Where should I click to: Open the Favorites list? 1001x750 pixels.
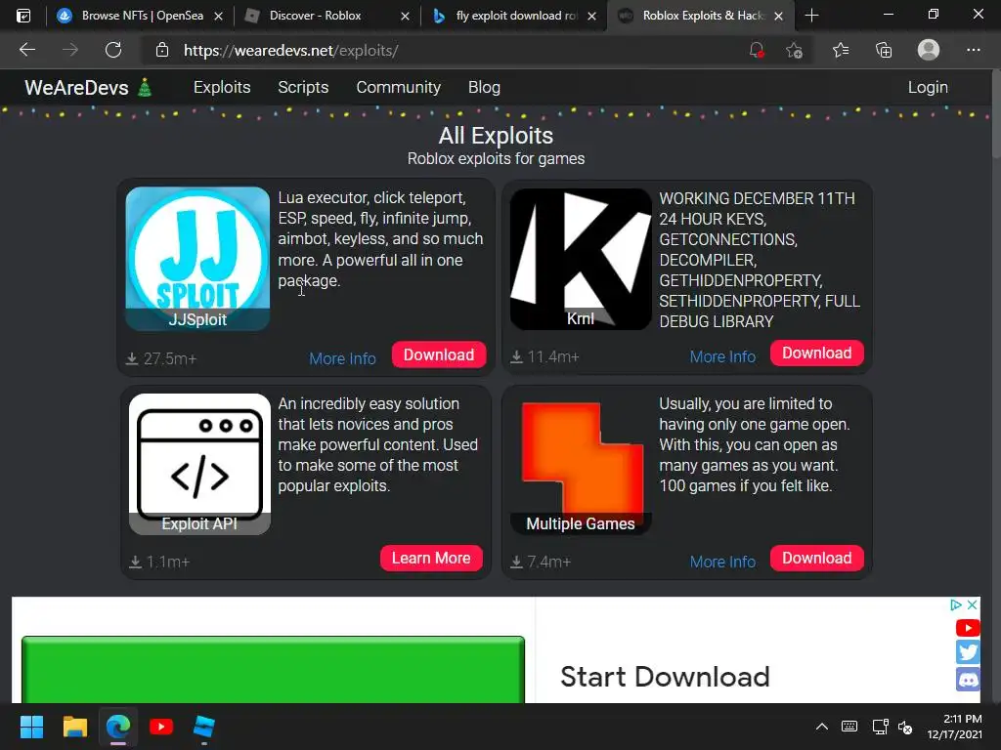coord(840,50)
